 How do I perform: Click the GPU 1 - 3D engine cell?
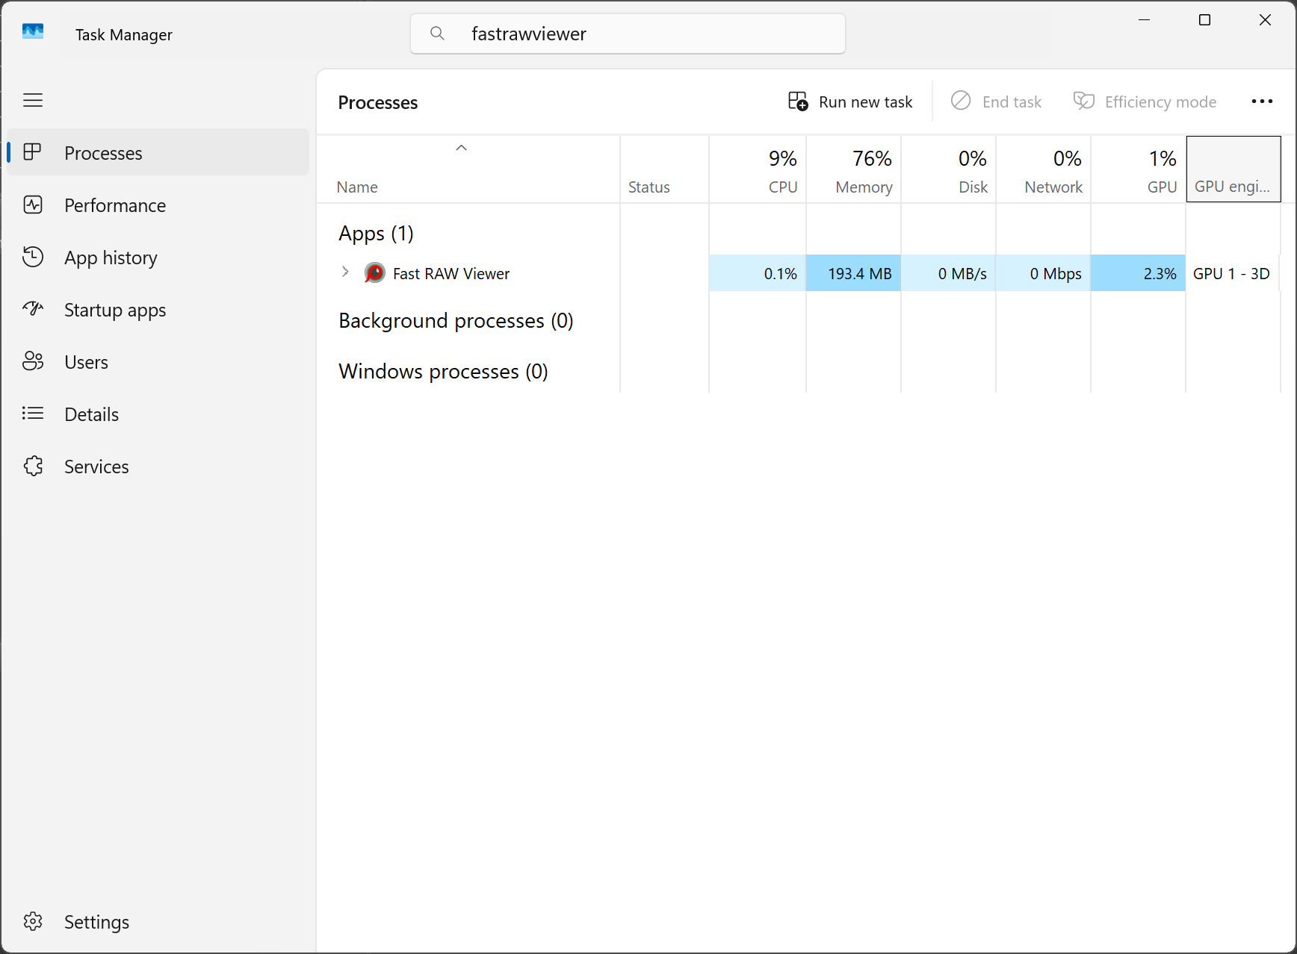pos(1233,273)
